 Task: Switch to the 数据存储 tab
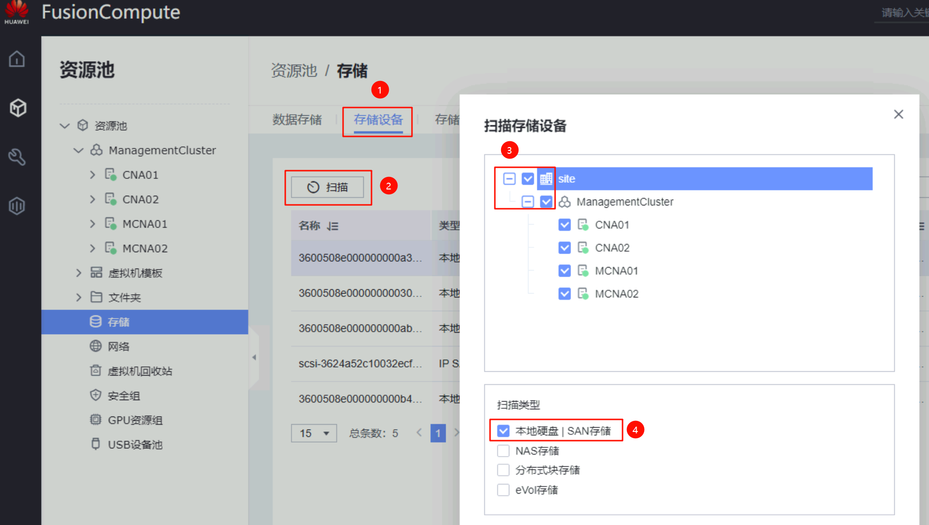pyautogui.click(x=297, y=120)
